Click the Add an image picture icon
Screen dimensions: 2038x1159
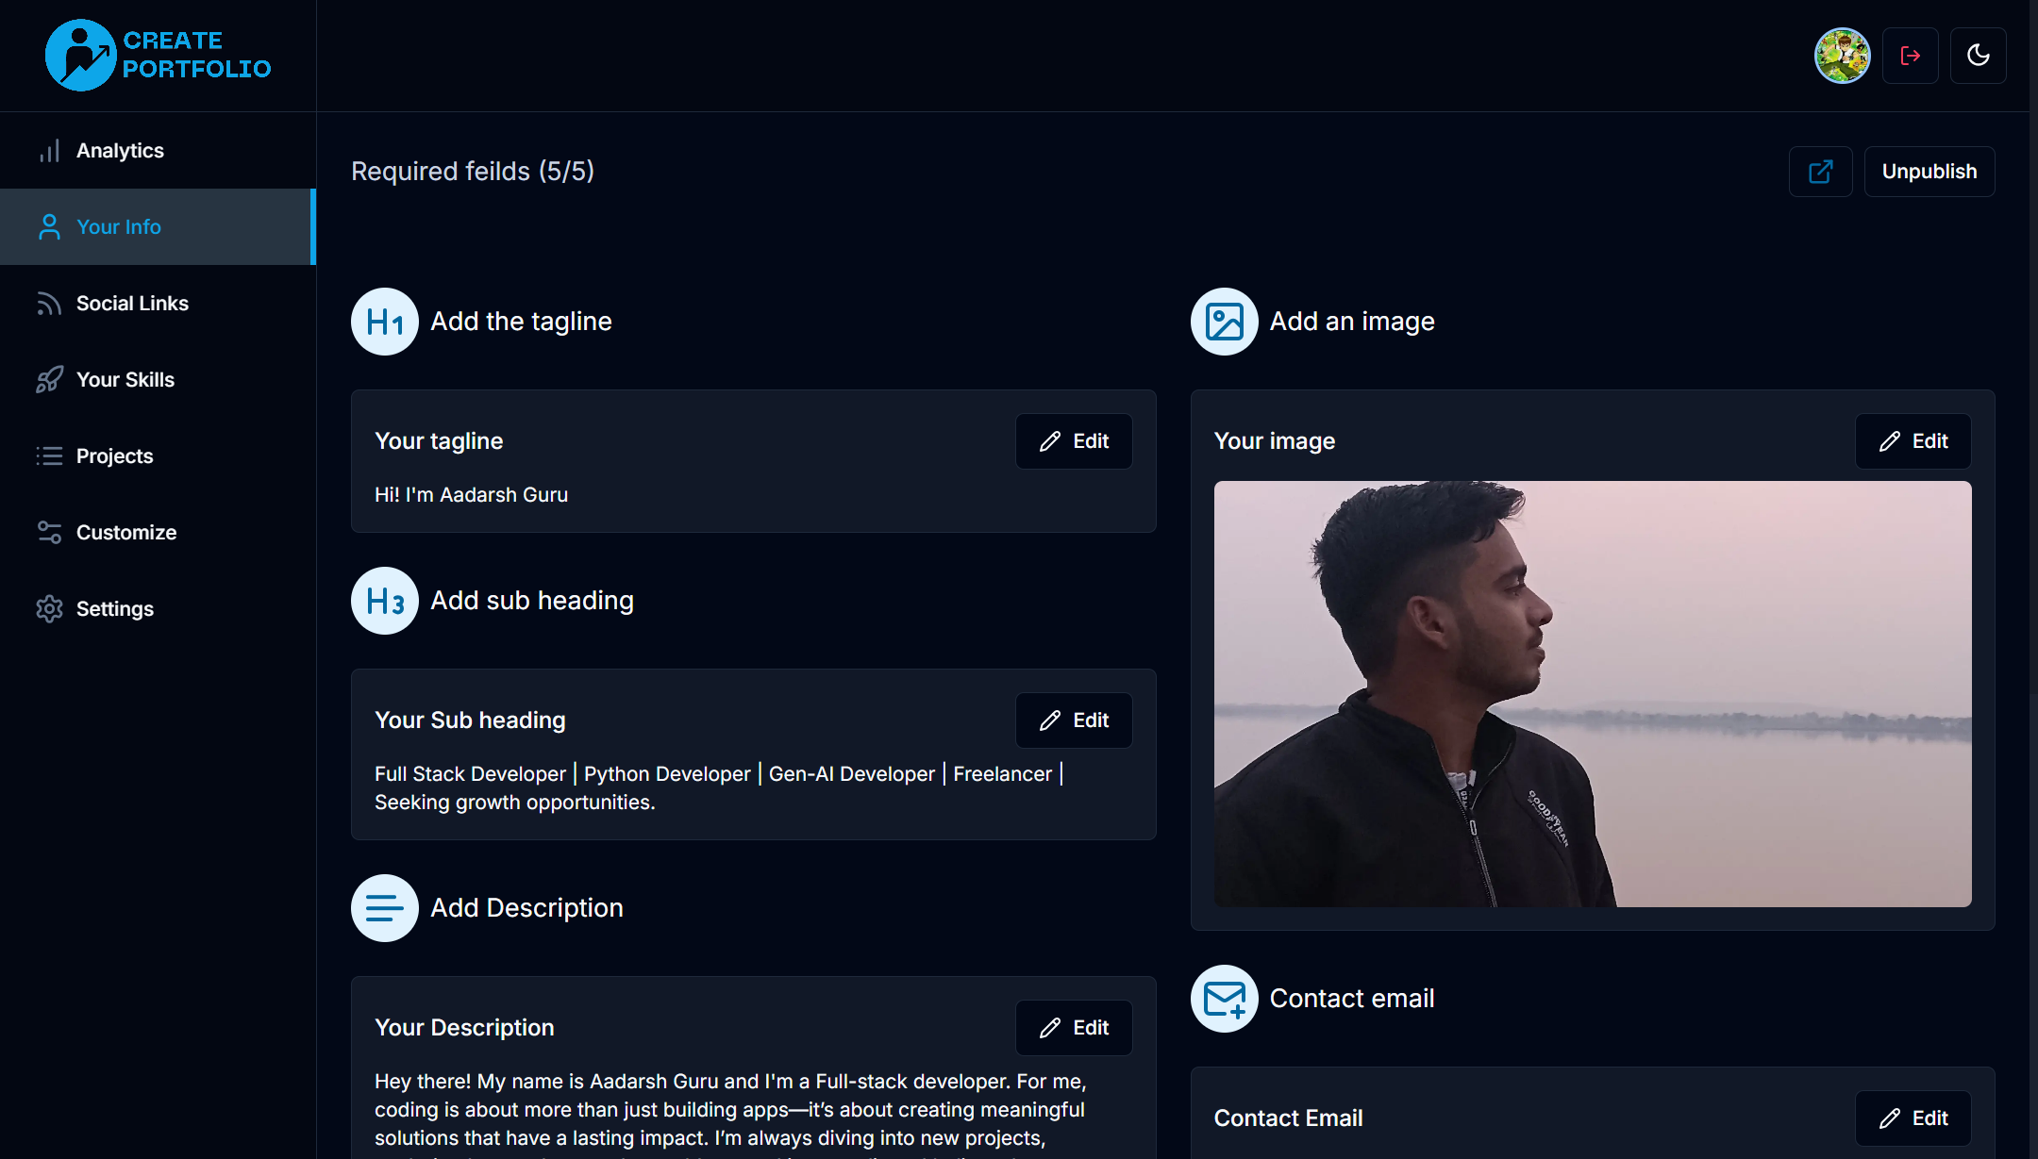point(1225,322)
